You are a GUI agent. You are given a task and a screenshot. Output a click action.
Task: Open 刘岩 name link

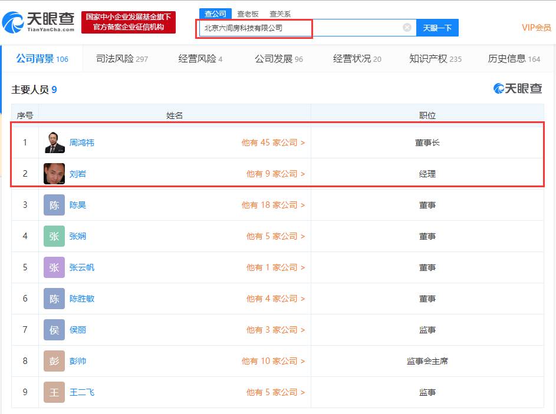click(x=78, y=174)
